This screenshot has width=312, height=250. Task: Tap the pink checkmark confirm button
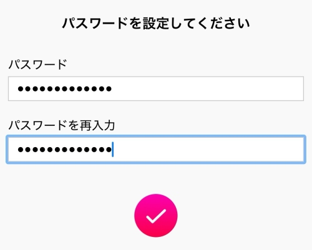point(156,216)
